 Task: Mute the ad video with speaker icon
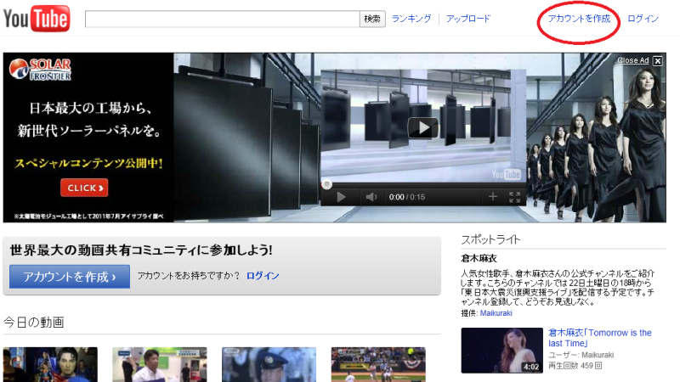(371, 197)
